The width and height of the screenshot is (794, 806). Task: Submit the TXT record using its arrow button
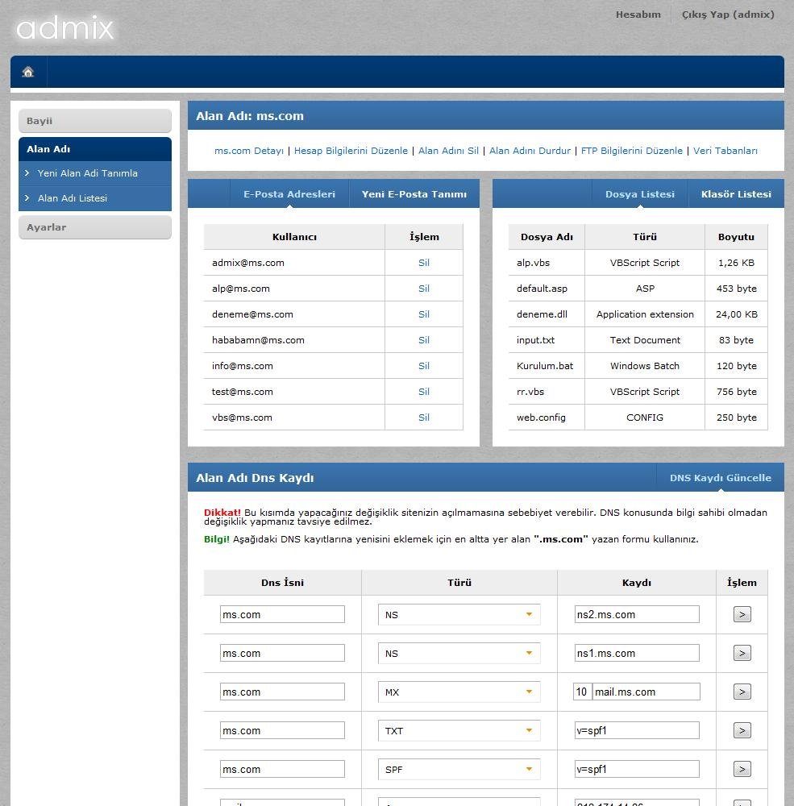tap(740, 730)
